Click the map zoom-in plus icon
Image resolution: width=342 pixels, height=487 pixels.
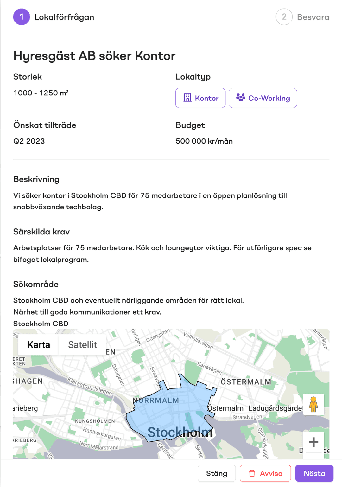coord(313,442)
